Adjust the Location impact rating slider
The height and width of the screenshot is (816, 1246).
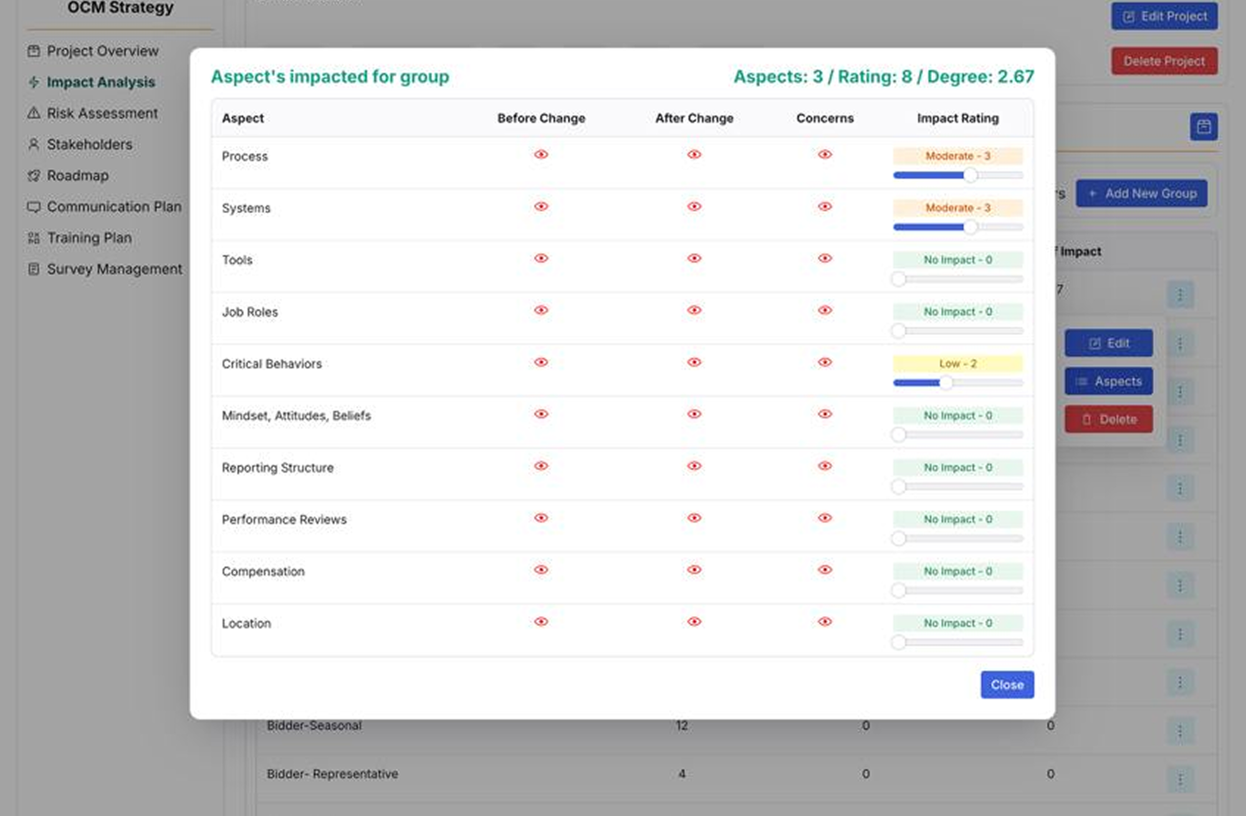tap(959, 642)
